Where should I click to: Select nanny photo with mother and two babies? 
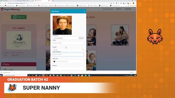pyautogui.click(x=120, y=35)
